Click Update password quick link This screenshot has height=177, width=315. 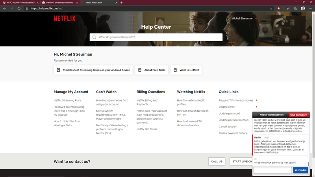(229, 114)
